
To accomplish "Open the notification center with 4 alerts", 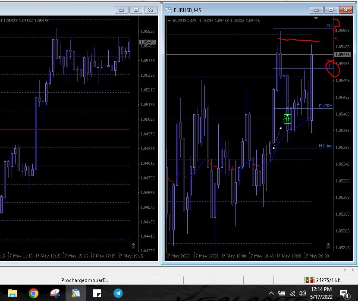I will 345,294.
